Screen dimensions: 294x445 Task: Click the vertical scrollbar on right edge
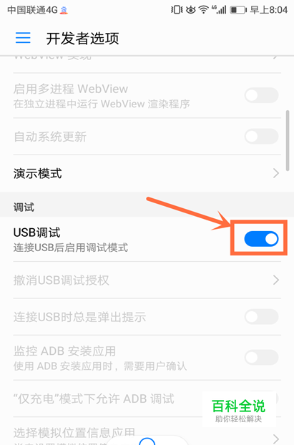288,140
